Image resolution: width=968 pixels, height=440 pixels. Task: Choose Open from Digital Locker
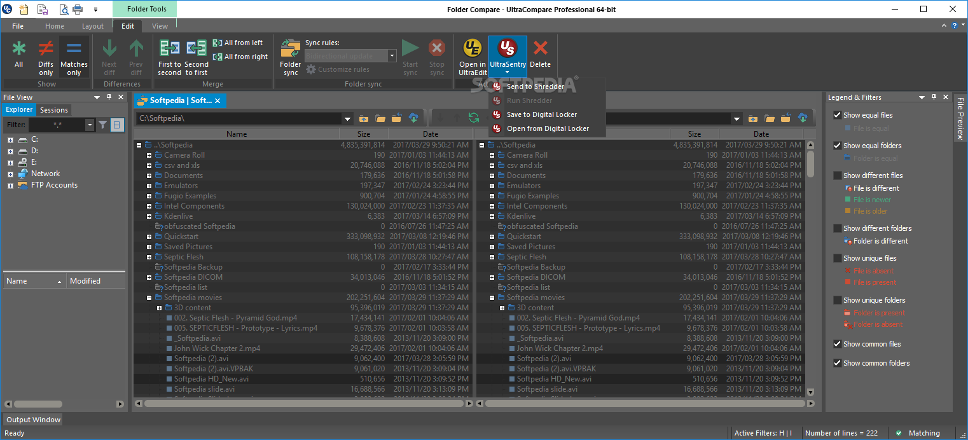(x=548, y=128)
